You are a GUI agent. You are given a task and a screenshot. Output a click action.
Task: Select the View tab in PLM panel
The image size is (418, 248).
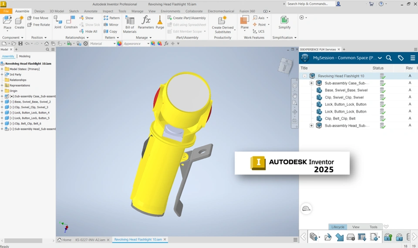pos(356,227)
